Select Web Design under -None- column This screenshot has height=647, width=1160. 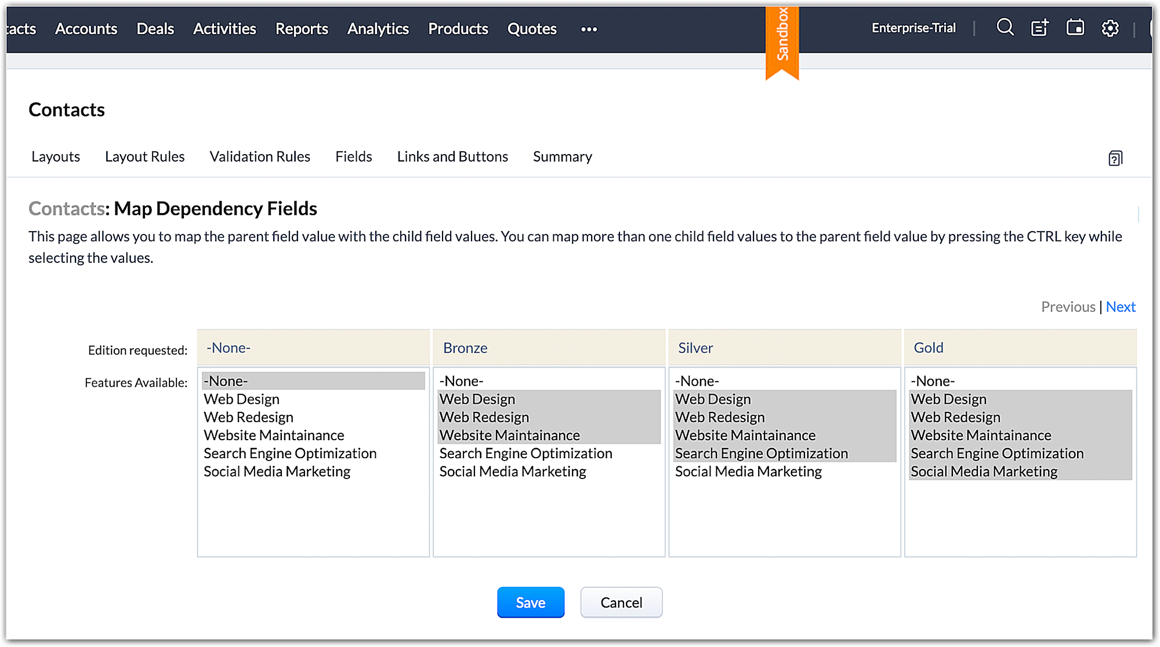(242, 399)
